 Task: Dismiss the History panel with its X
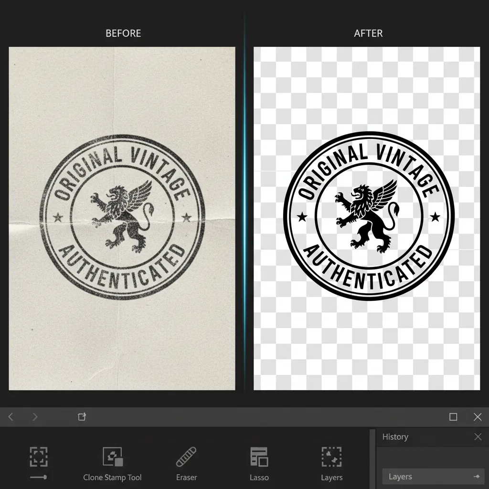click(x=478, y=436)
